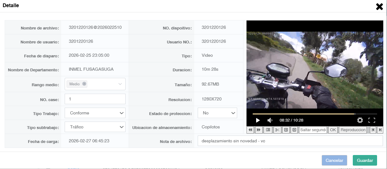Click the Nota de archivo field
This screenshot has width=387, height=169.
pos(290,141)
